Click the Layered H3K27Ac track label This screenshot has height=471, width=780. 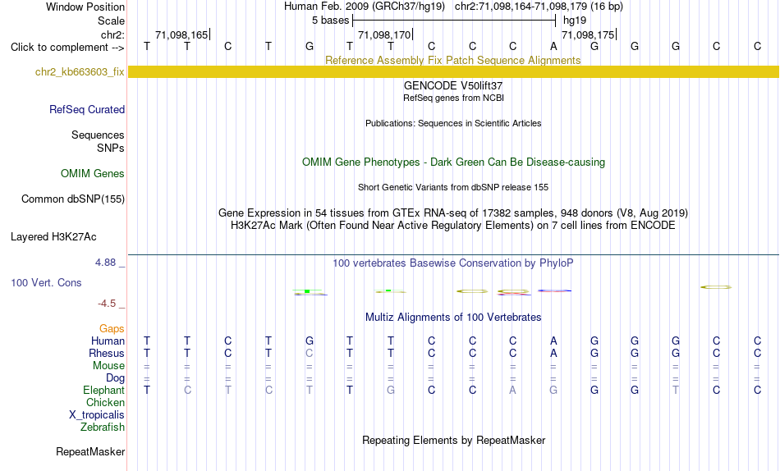53,237
